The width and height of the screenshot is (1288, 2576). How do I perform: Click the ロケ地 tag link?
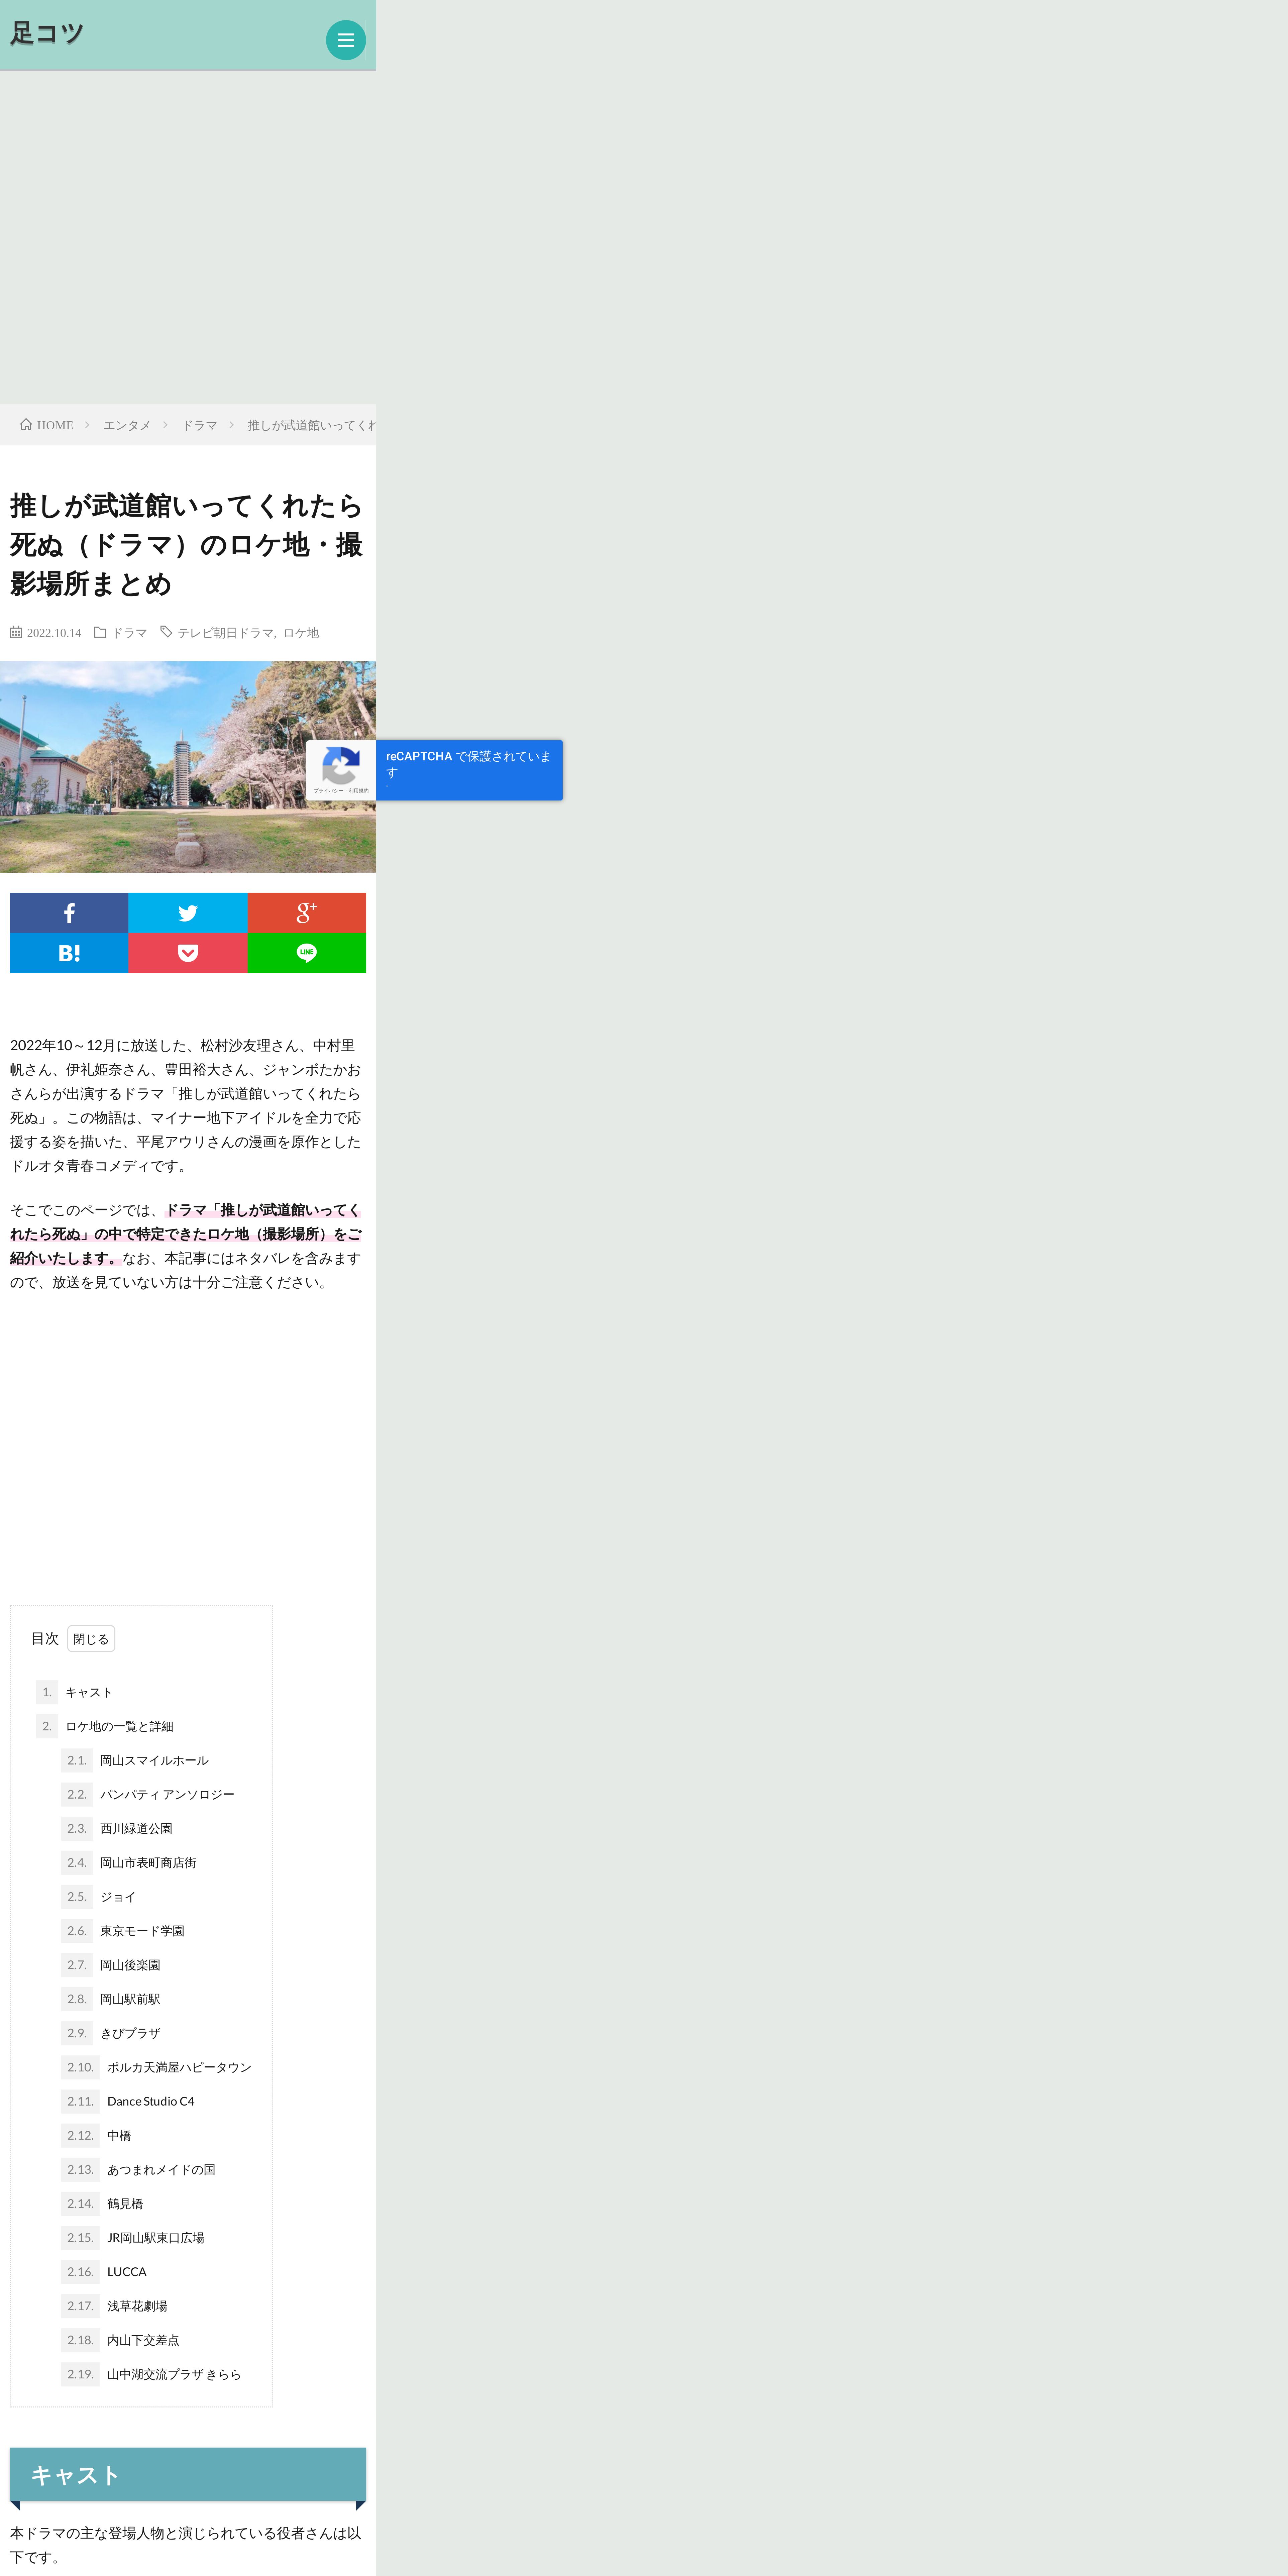pos(301,633)
